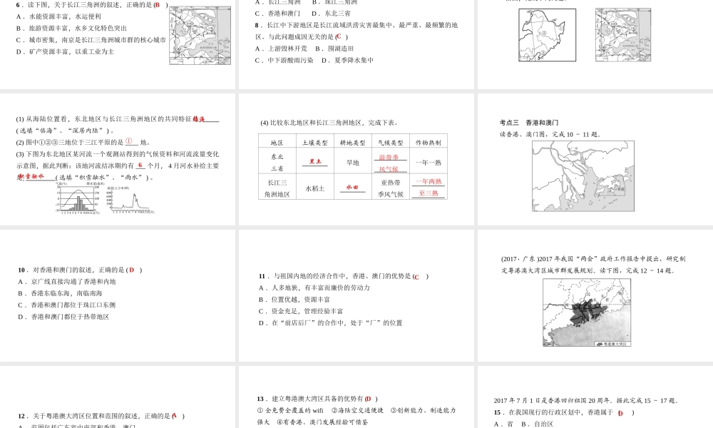Open the delta map in top right slide
Screen dimensions: 713x428
click(x=623, y=34)
